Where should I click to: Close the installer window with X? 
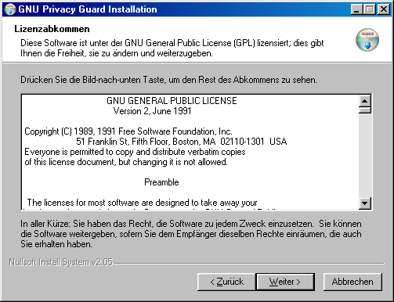pyautogui.click(x=384, y=9)
